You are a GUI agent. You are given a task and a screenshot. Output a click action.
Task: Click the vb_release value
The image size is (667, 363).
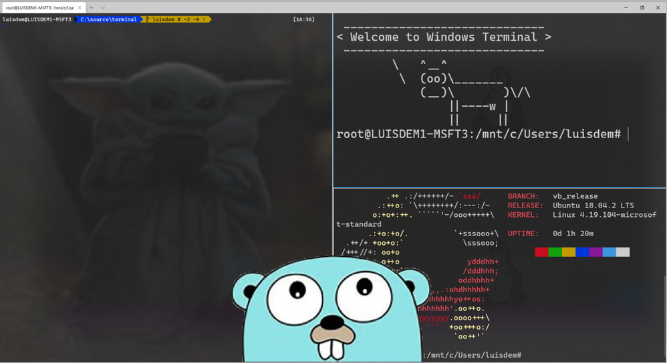click(575, 196)
